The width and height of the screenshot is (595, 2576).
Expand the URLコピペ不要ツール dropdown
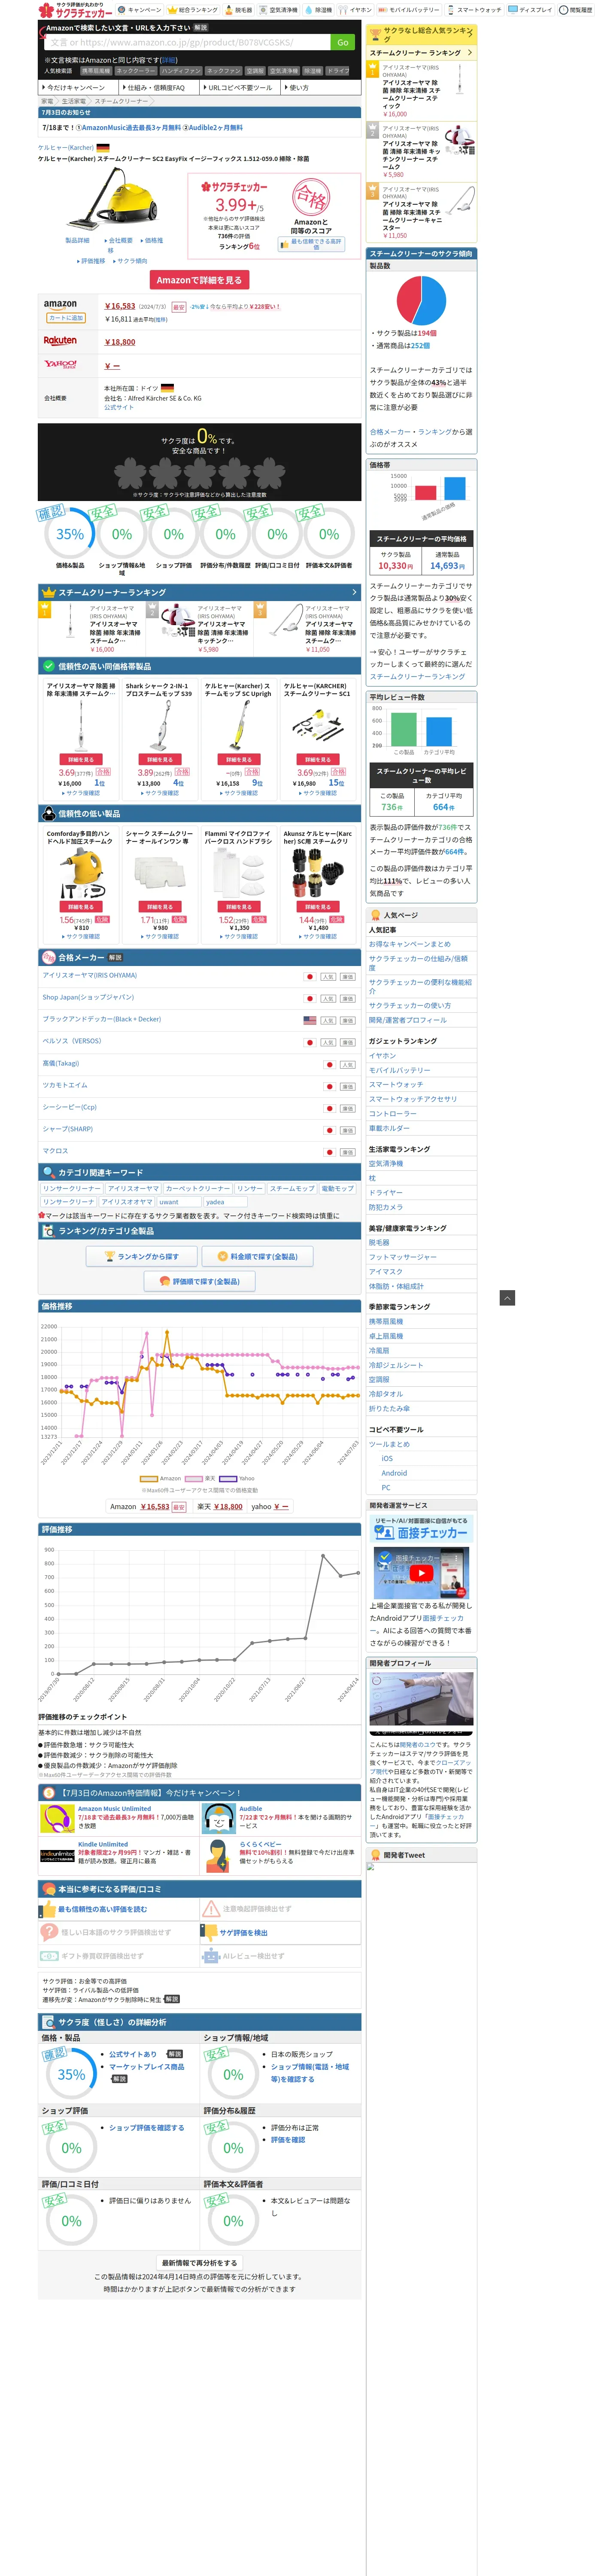[x=240, y=88]
